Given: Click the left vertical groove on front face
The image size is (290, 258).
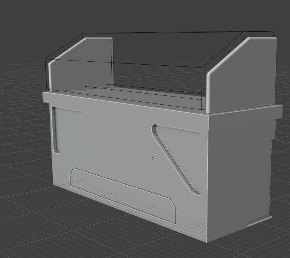Looking at the screenshot, I should pyautogui.click(x=56, y=130).
